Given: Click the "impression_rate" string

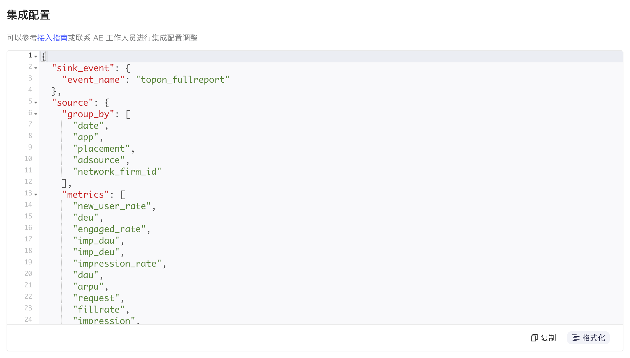Looking at the screenshot, I should click(x=117, y=264).
